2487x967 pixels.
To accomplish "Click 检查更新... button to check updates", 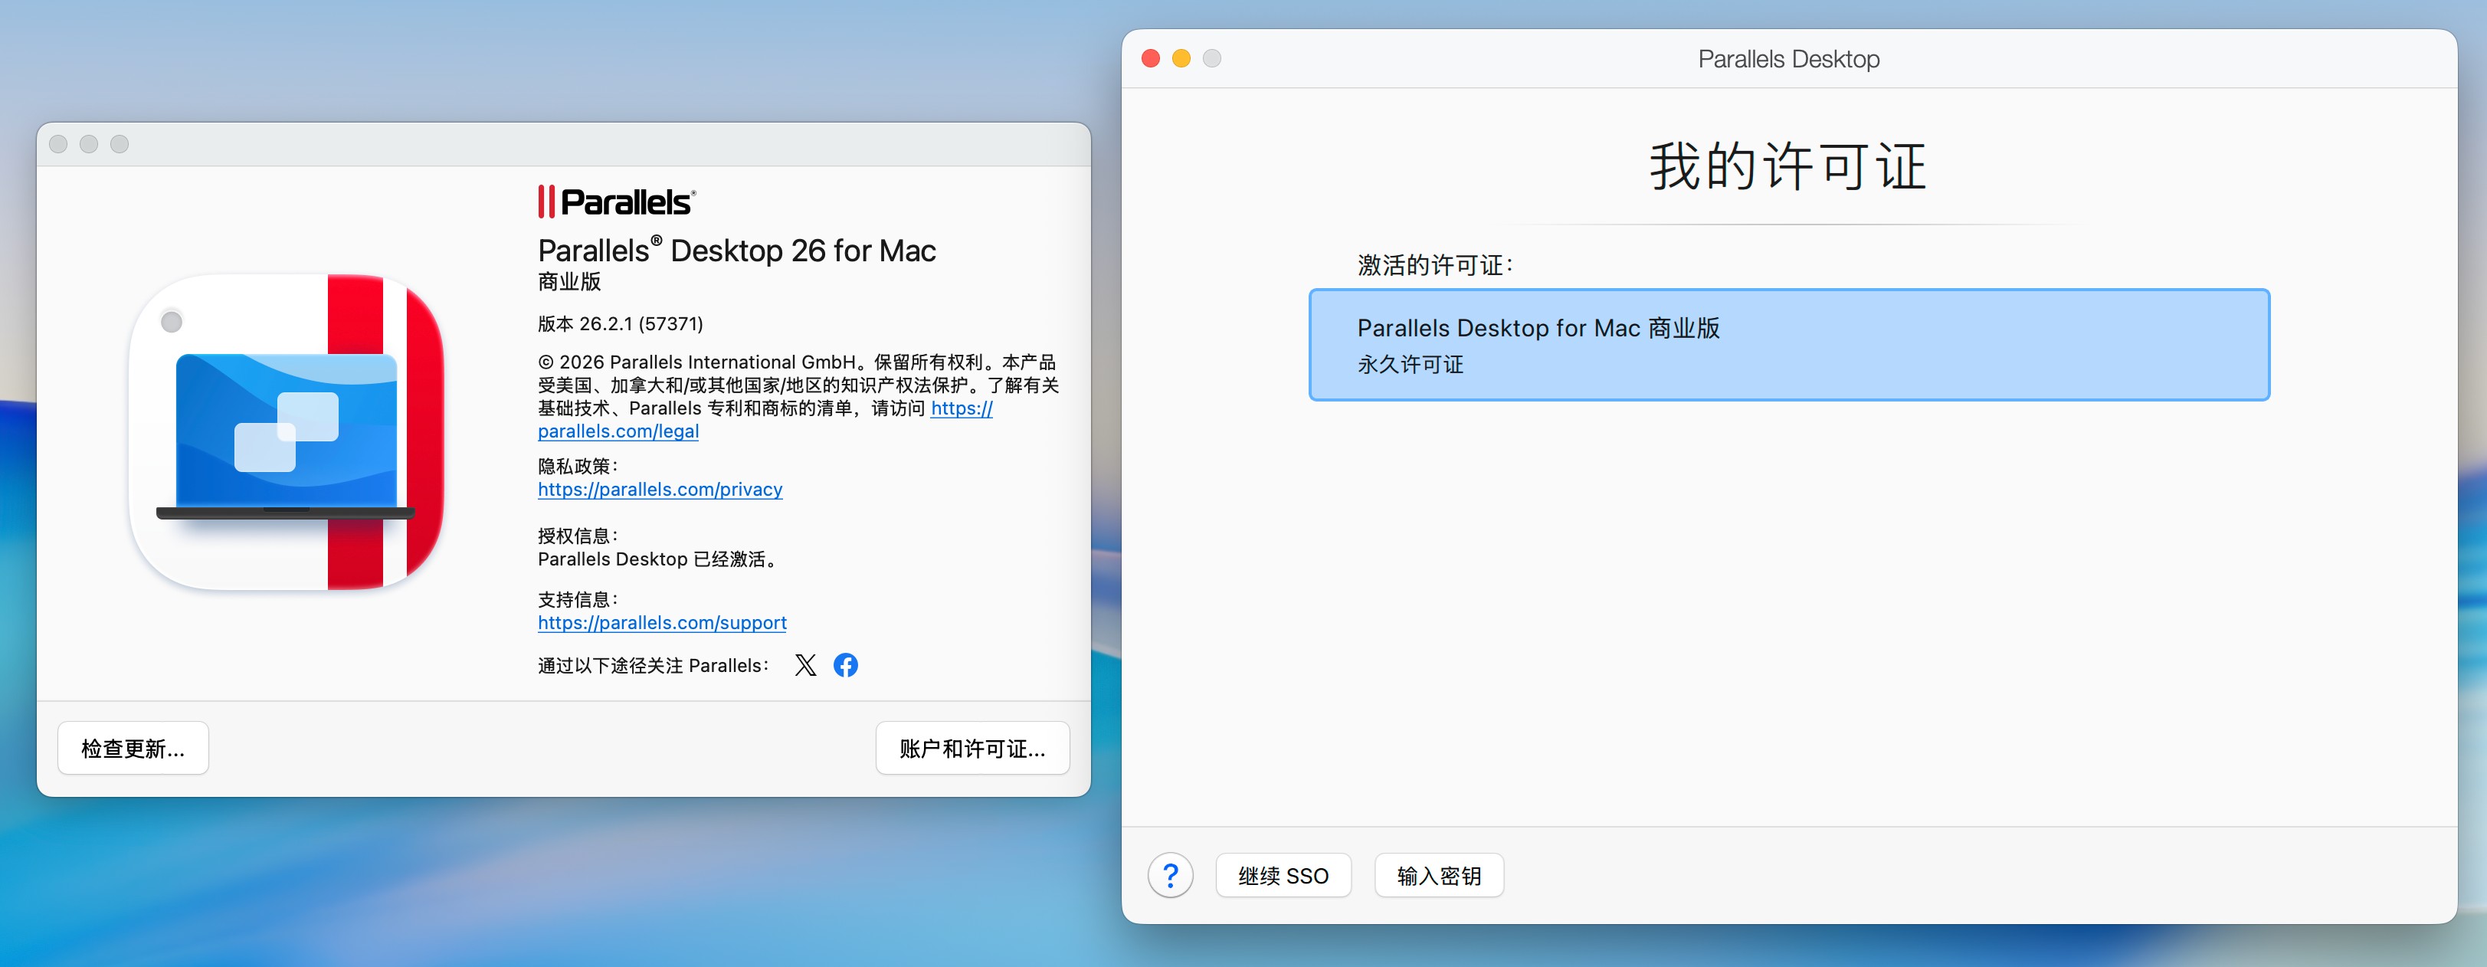I will coord(133,748).
